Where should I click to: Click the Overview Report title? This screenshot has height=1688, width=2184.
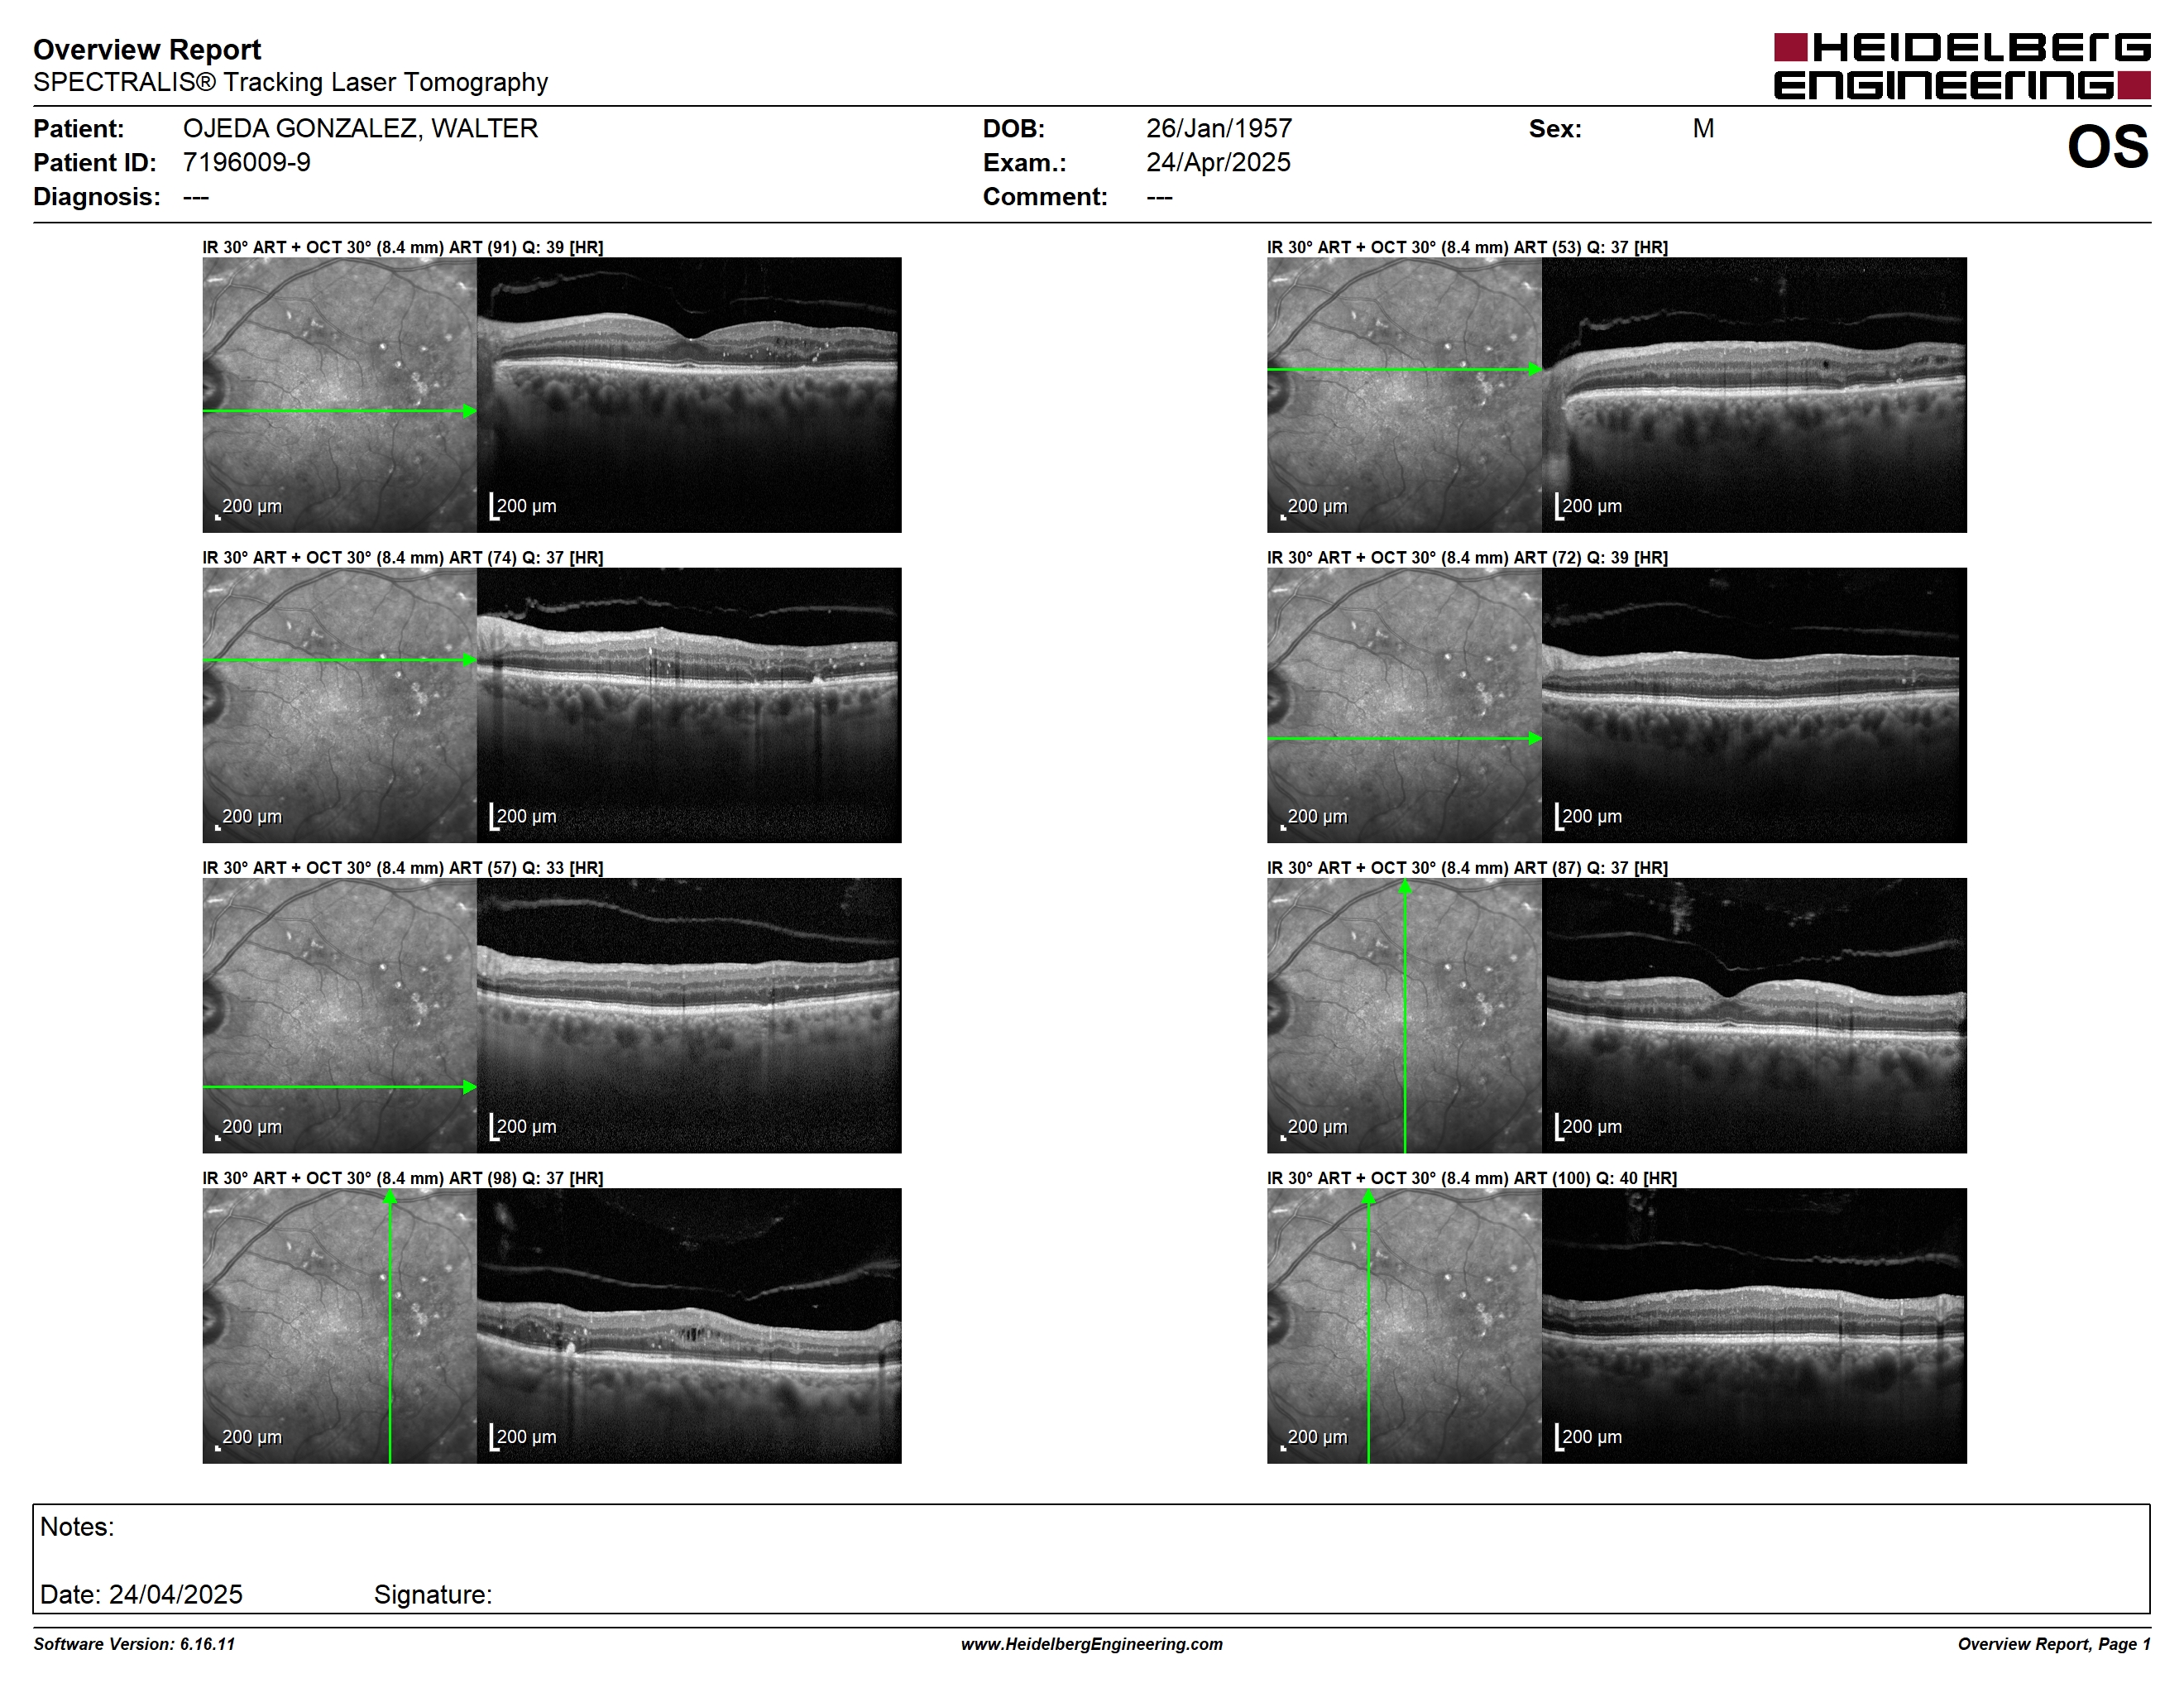point(147,49)
